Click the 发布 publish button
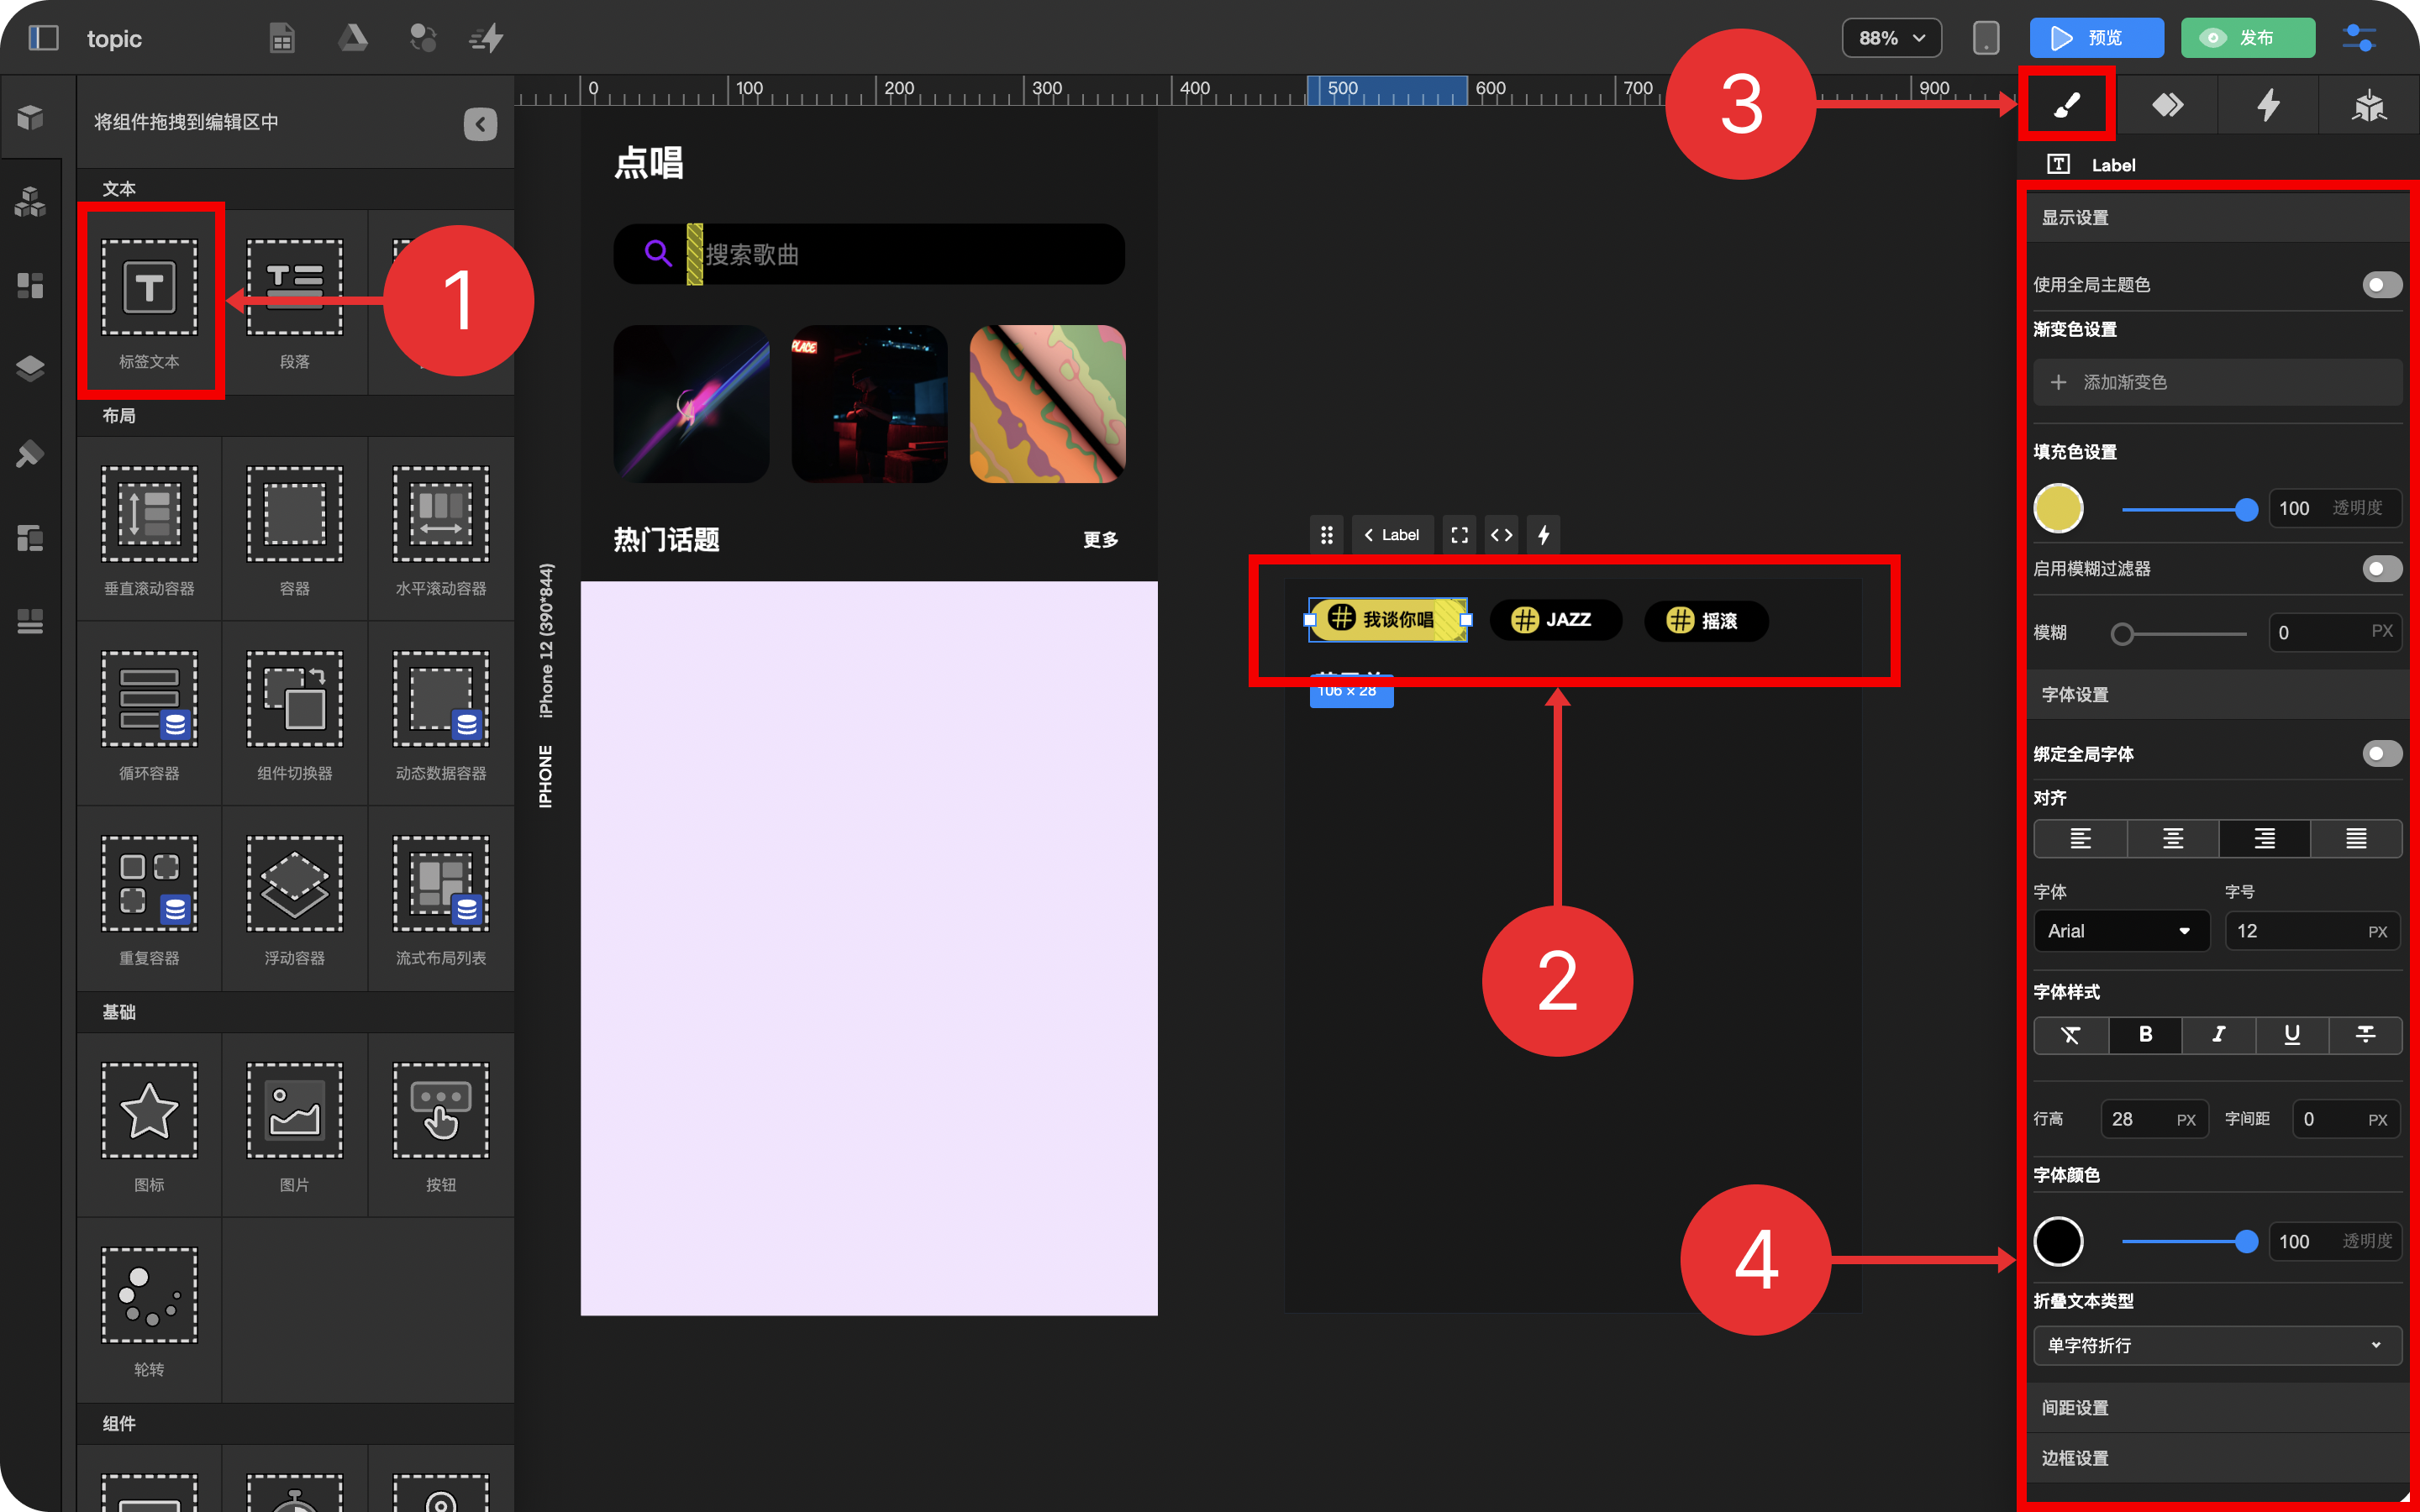The image size is (2420, 1512). 2247,38
